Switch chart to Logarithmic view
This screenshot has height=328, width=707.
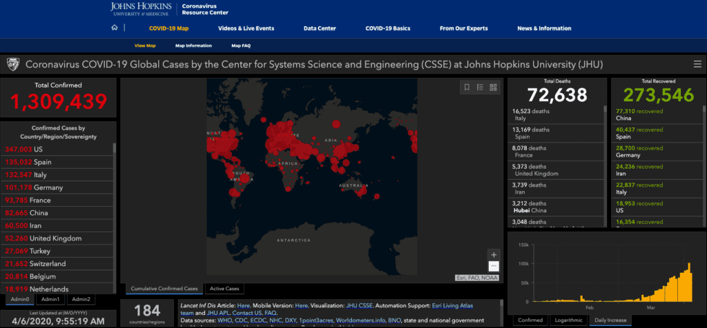(568, 320)
